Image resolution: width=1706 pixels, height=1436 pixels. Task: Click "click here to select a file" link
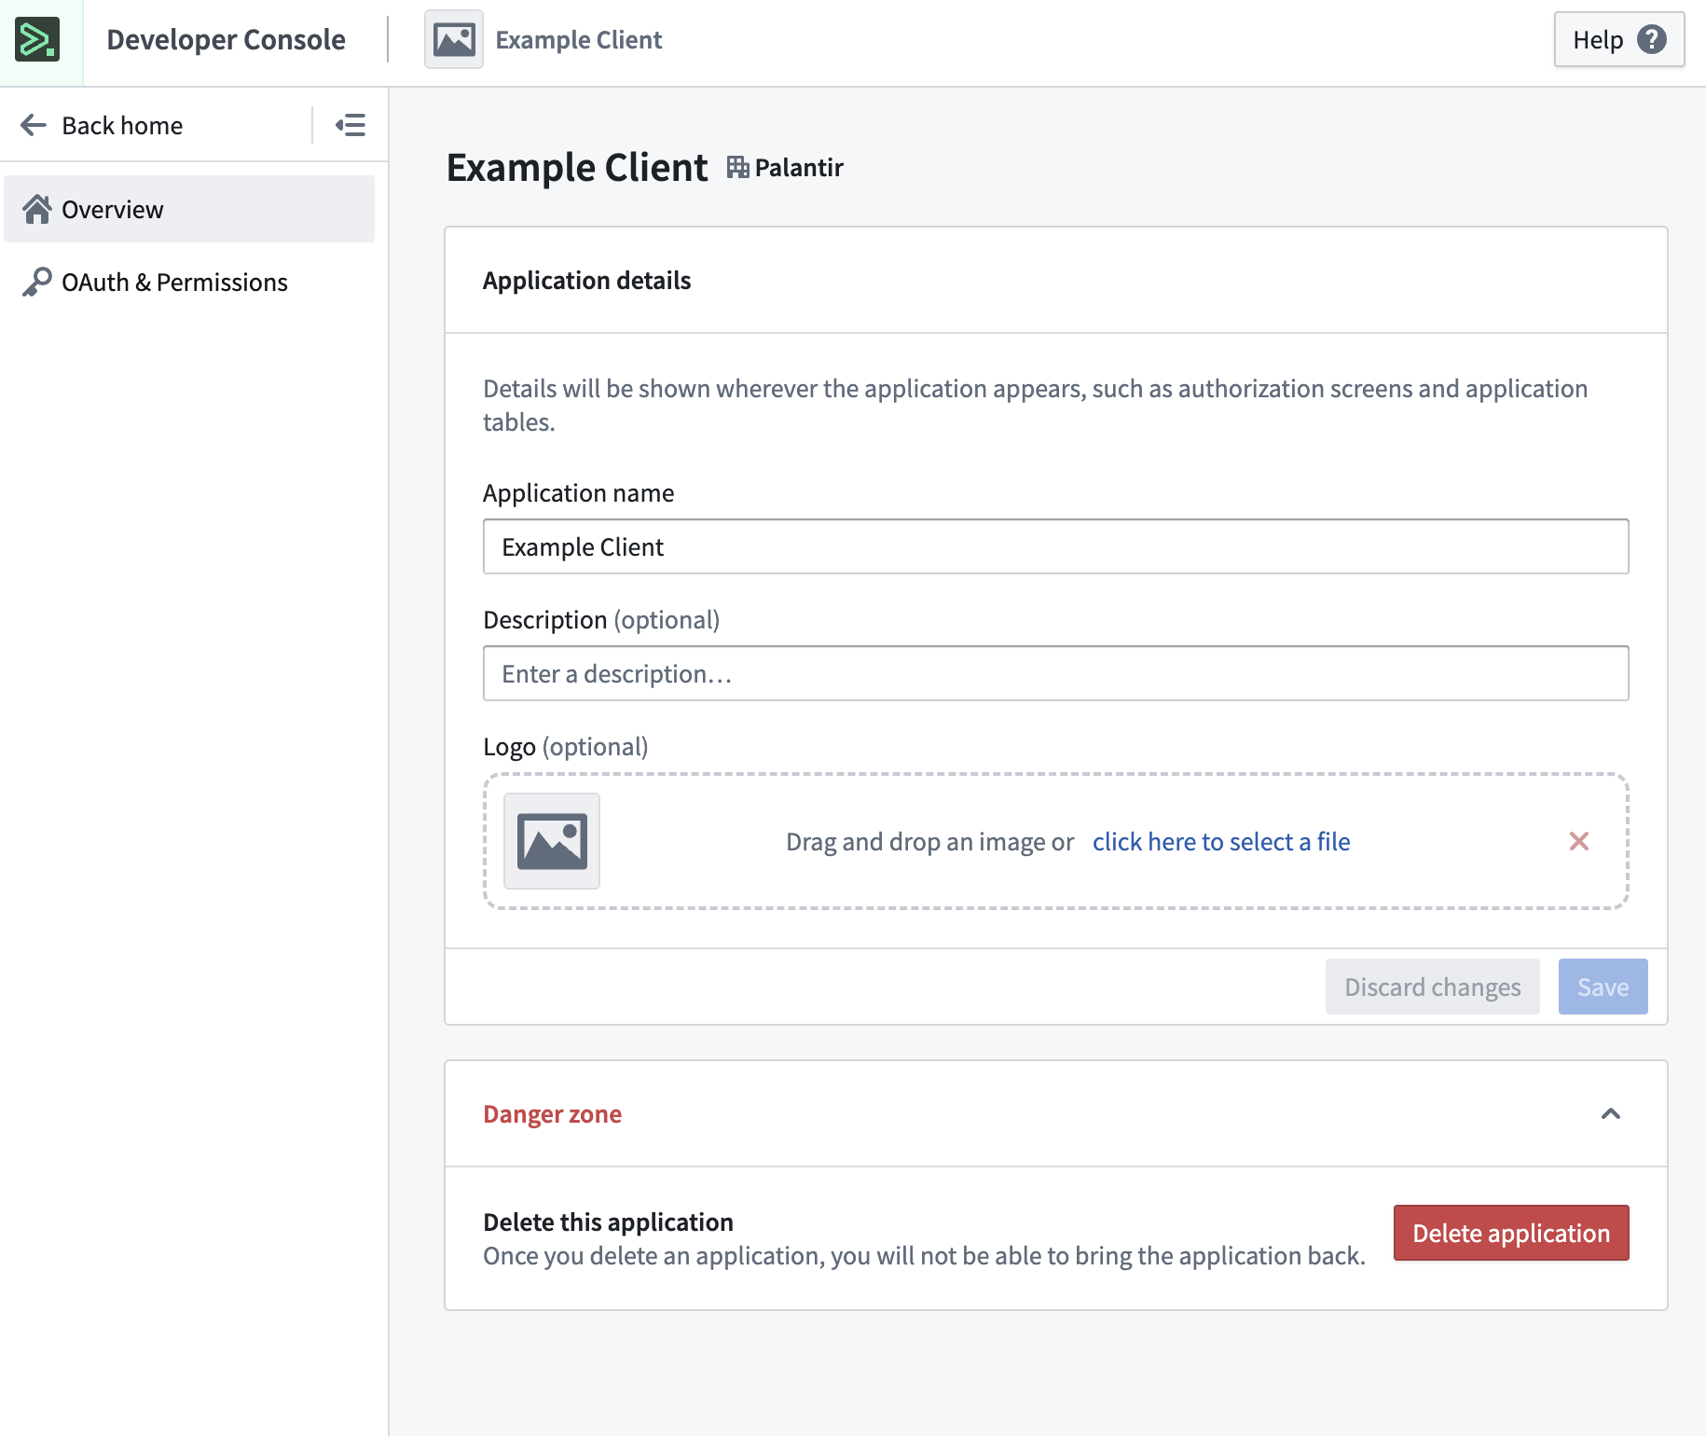click(1220, 841)
